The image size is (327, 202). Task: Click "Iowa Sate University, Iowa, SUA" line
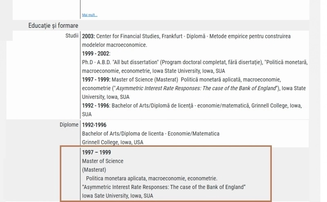coord(118,196)
